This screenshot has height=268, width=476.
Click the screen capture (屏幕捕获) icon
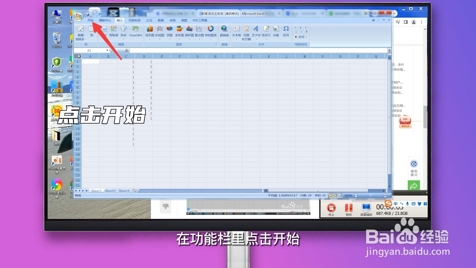(x=366, y=209)
